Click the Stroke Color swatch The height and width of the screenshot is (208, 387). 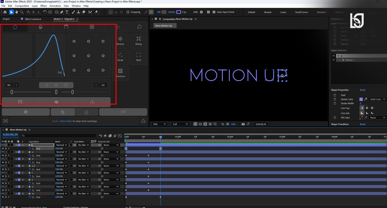(x=361, y=99)
